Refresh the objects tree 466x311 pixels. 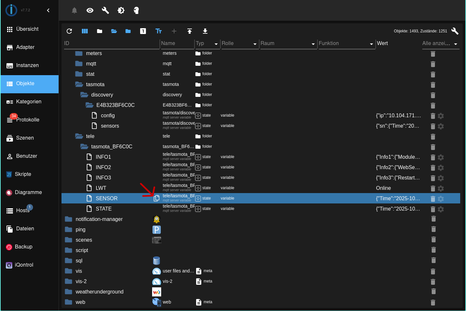69,31
